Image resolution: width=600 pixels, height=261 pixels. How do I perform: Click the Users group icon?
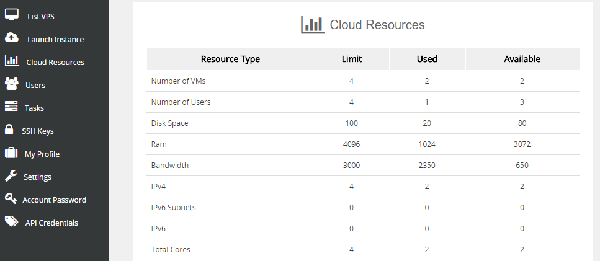coord(11,84)
